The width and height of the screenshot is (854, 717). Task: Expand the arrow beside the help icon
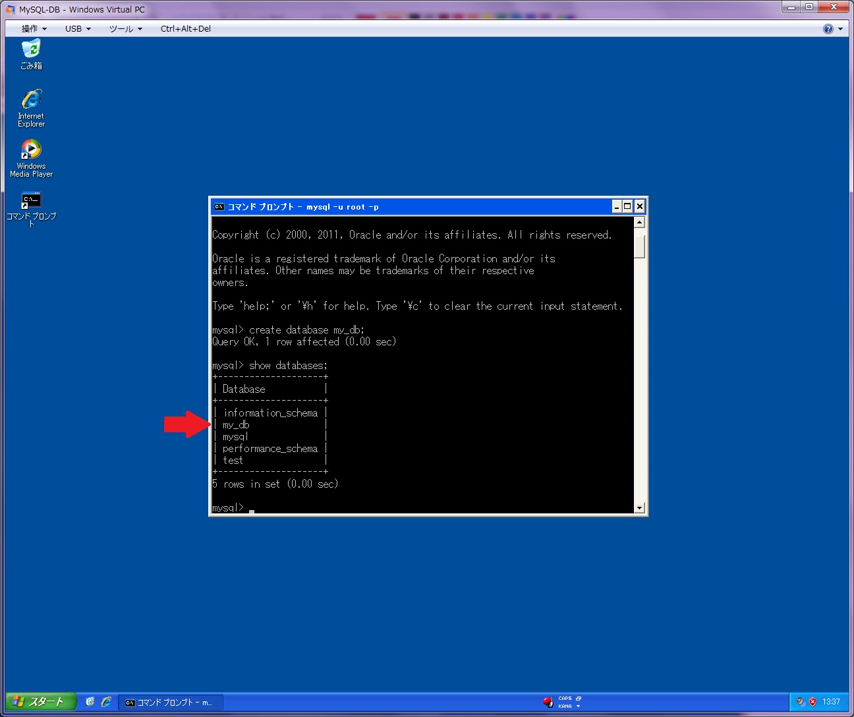tap(840, 29)
